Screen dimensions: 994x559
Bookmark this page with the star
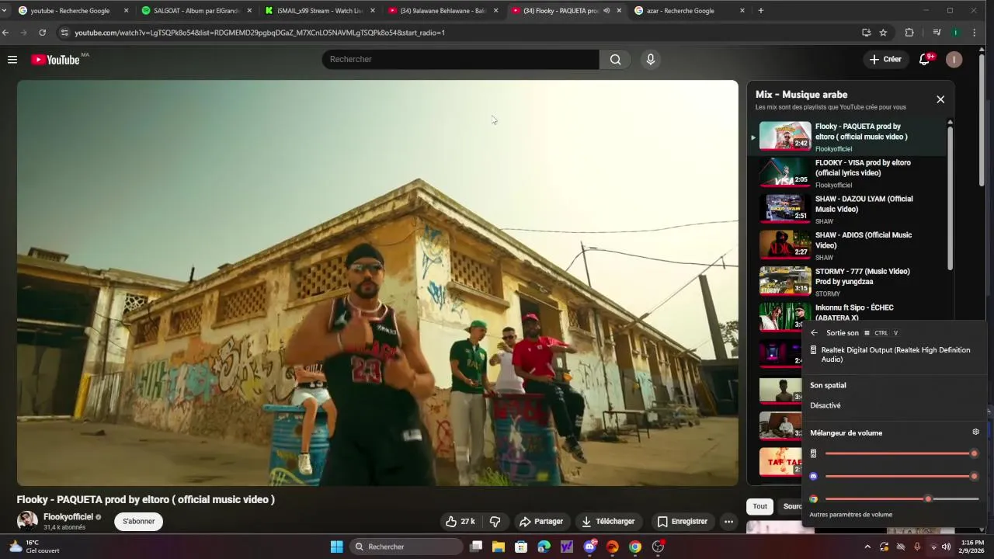(x=883, y=33)
